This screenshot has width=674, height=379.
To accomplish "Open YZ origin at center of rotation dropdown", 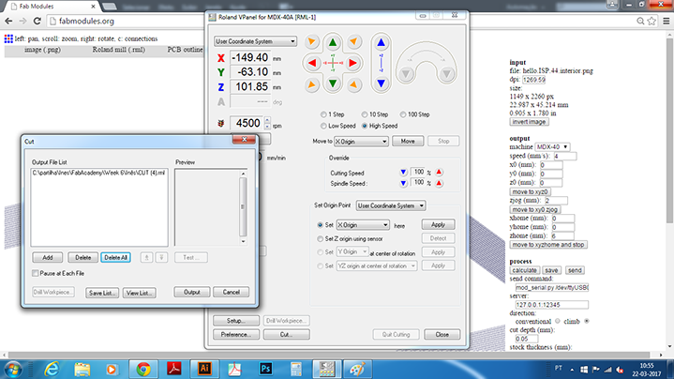I will (x=377, y=265).
